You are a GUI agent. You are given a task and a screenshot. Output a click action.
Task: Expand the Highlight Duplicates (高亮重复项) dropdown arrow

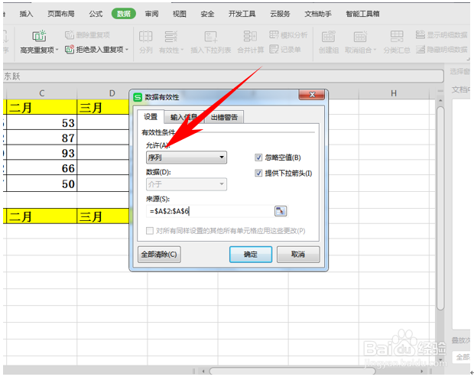click(57, 50)
